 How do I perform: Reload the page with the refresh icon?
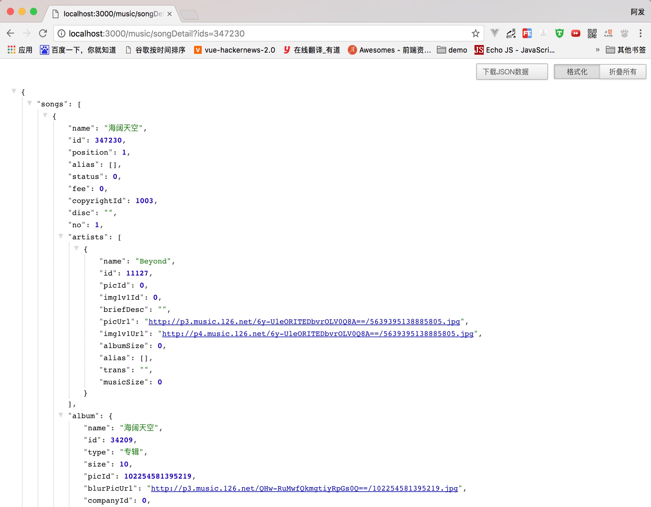point(43,33)
